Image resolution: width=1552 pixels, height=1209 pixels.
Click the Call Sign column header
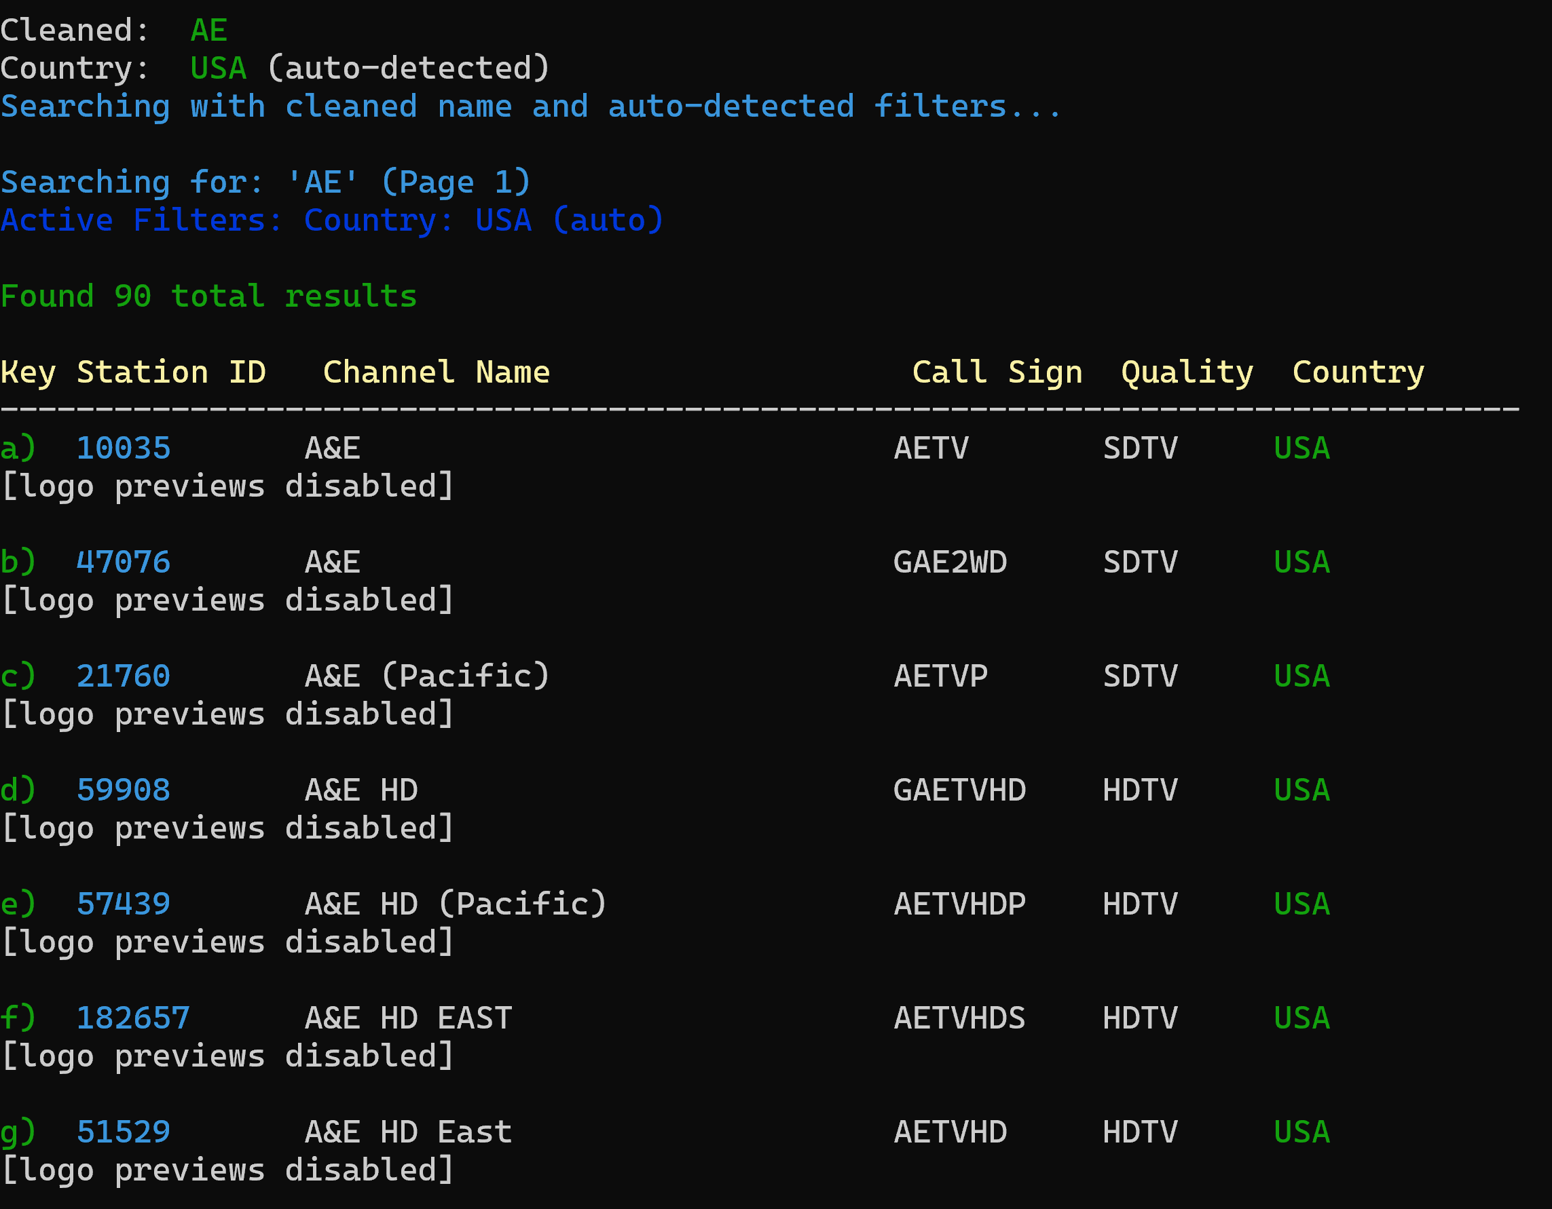(997, 372)
